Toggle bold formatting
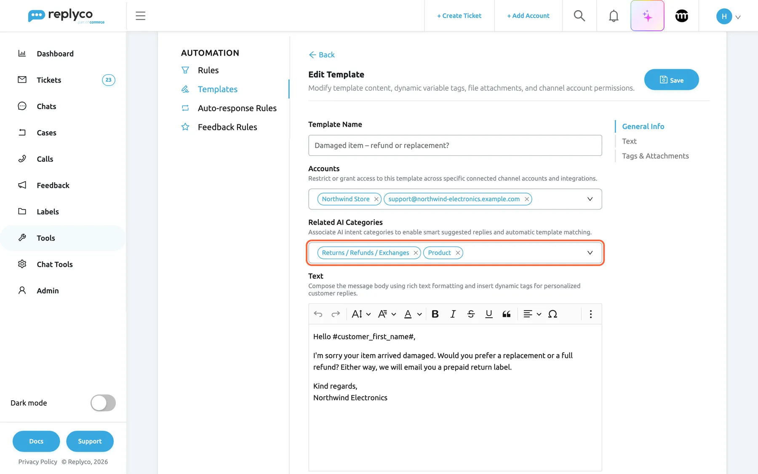The image size is (758, 474). (x=435, y=314)
